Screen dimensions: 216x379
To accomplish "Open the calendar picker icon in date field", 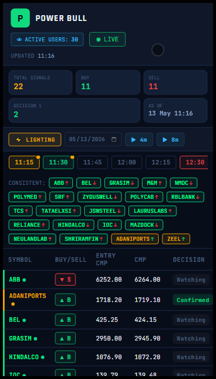I will tap(114, 139).
